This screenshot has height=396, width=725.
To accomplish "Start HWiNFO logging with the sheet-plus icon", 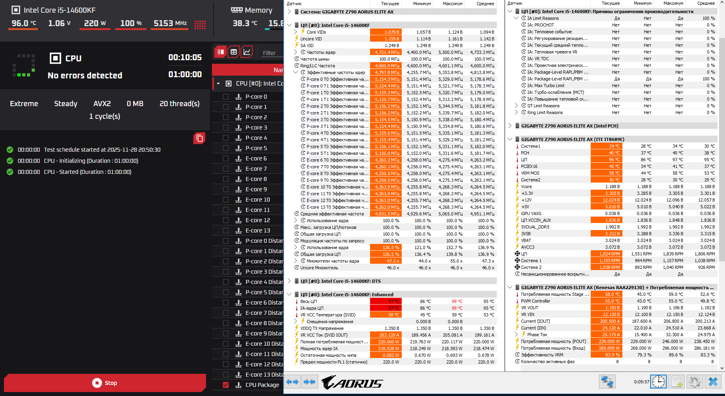I will pos(677,382).
